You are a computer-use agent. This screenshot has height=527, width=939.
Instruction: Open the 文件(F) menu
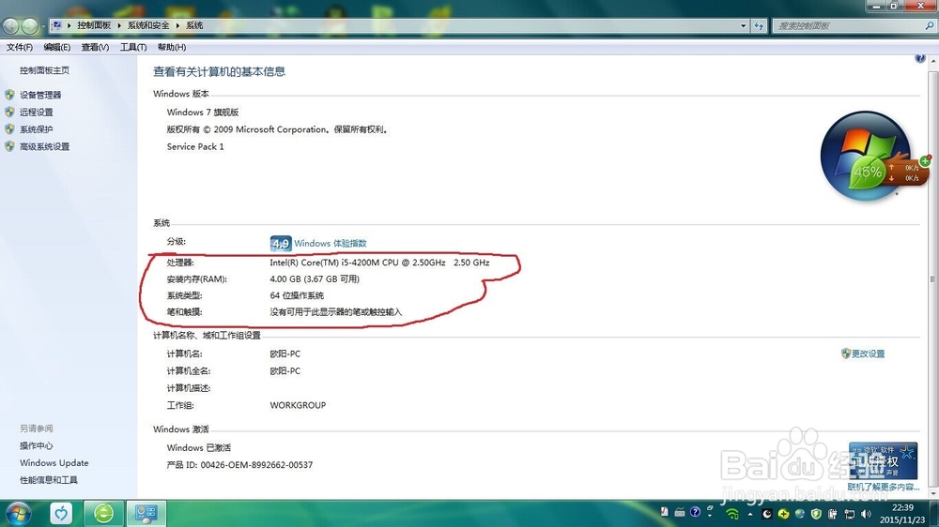[19, 47]
